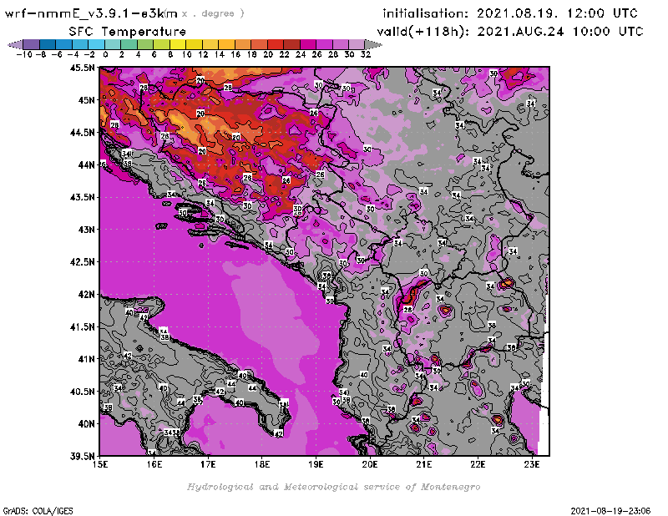This screenshot has height=516, width=668.
Task: Click the legend swatch between 30 and 32
Action: pyautogui.click(x=357, y=44)
